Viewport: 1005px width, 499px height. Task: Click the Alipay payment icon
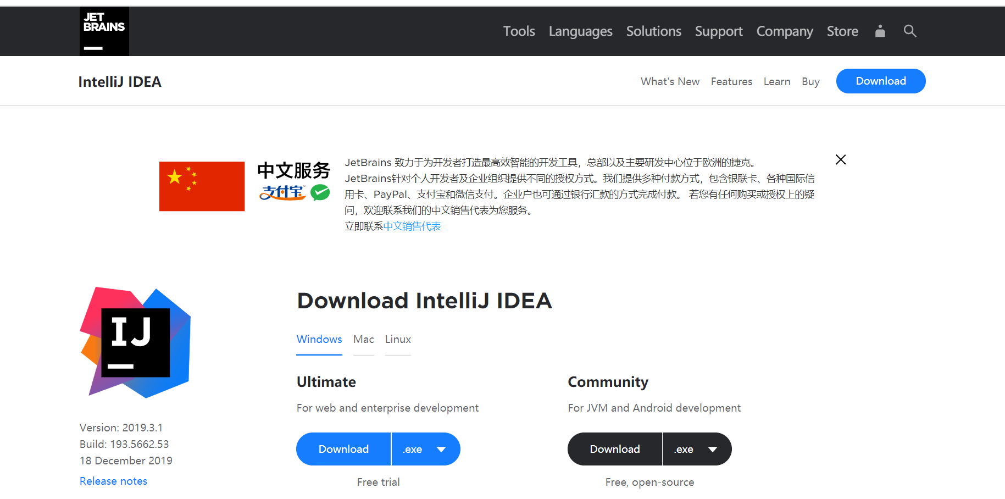point(282,193)
